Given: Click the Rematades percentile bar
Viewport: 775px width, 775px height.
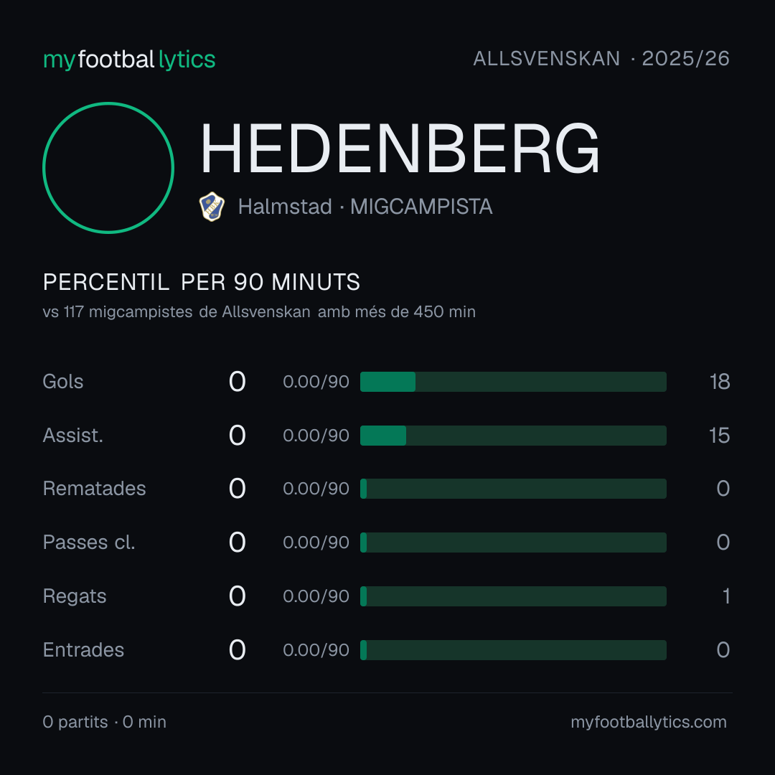Looking at the screenshot, I should coord(513,489).
